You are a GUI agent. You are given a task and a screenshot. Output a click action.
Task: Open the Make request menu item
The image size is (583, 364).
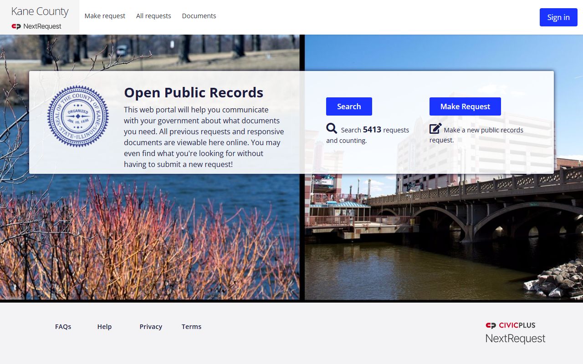coord(105,16)
